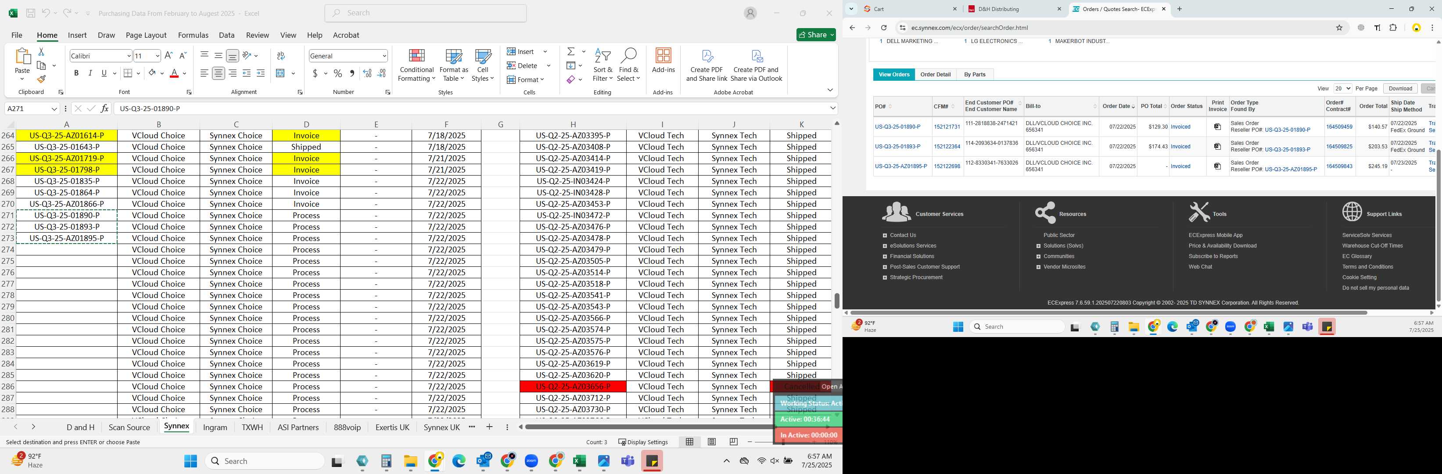Click Print Invoice icon for US-Q3-25-01893-P row

tap(1217, 147)
